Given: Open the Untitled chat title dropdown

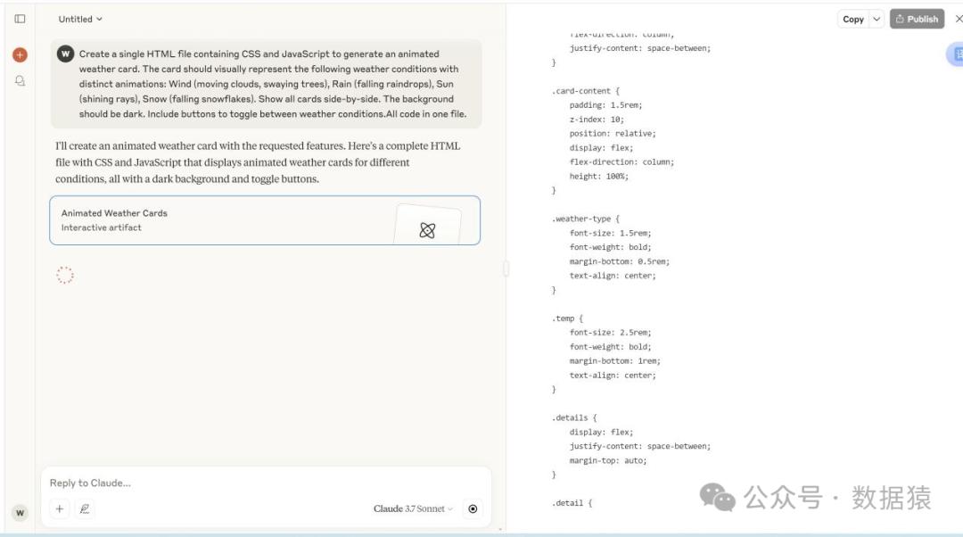Looking at the screenshot, I should point(80,19).
